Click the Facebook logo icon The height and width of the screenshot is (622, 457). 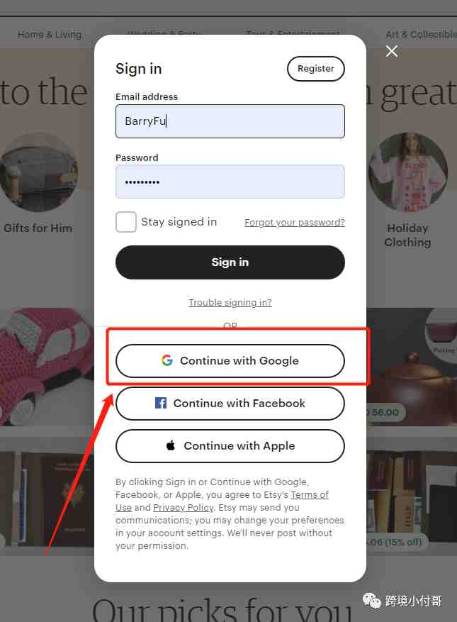point(161,403)
